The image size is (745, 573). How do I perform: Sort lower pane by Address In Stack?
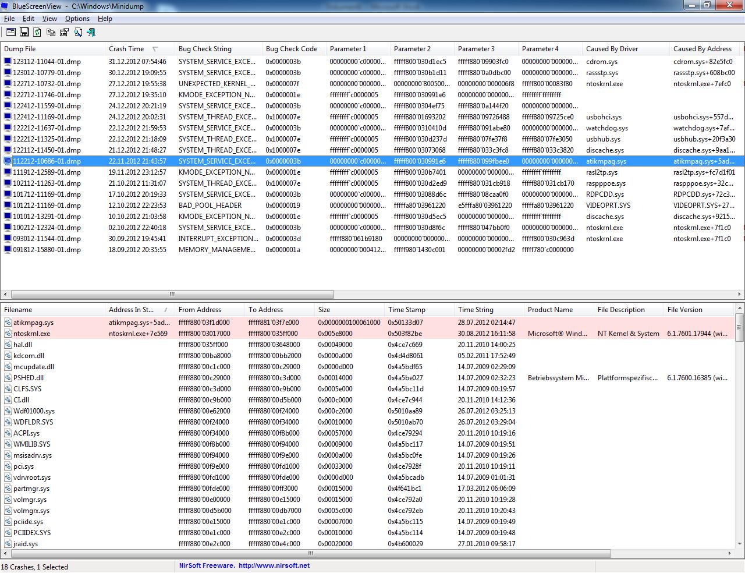pyautogui.click(x=140, y=310)
